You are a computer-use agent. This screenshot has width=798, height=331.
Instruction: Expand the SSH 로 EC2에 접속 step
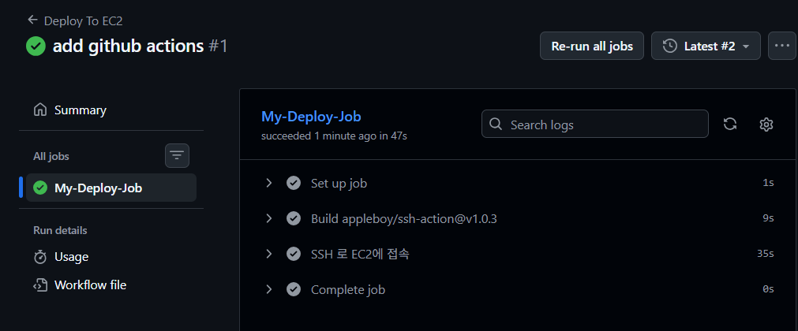[268, 254]
